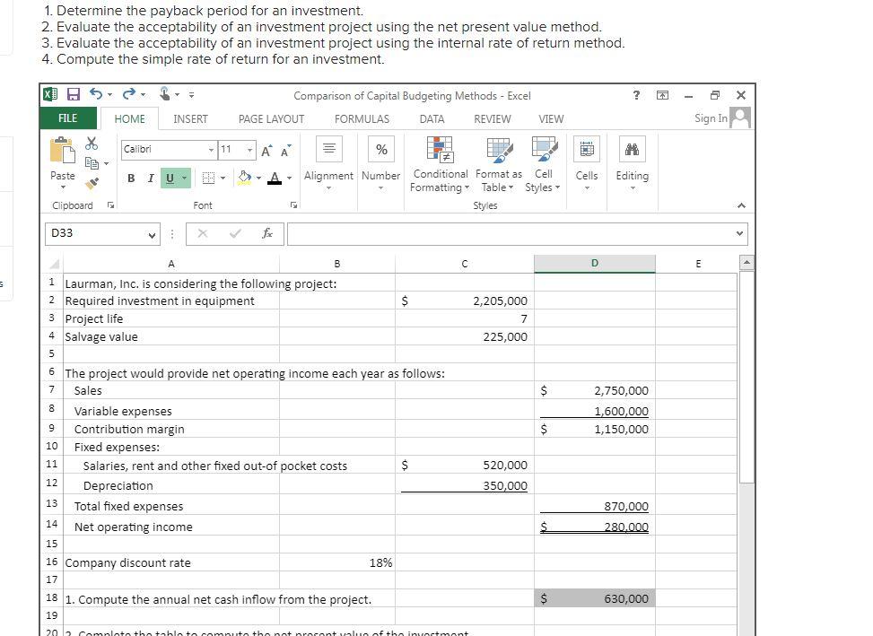Open the Customize Quick Access Toolbar arrow
Screen dimensions: 873x636
coord(191,94)
